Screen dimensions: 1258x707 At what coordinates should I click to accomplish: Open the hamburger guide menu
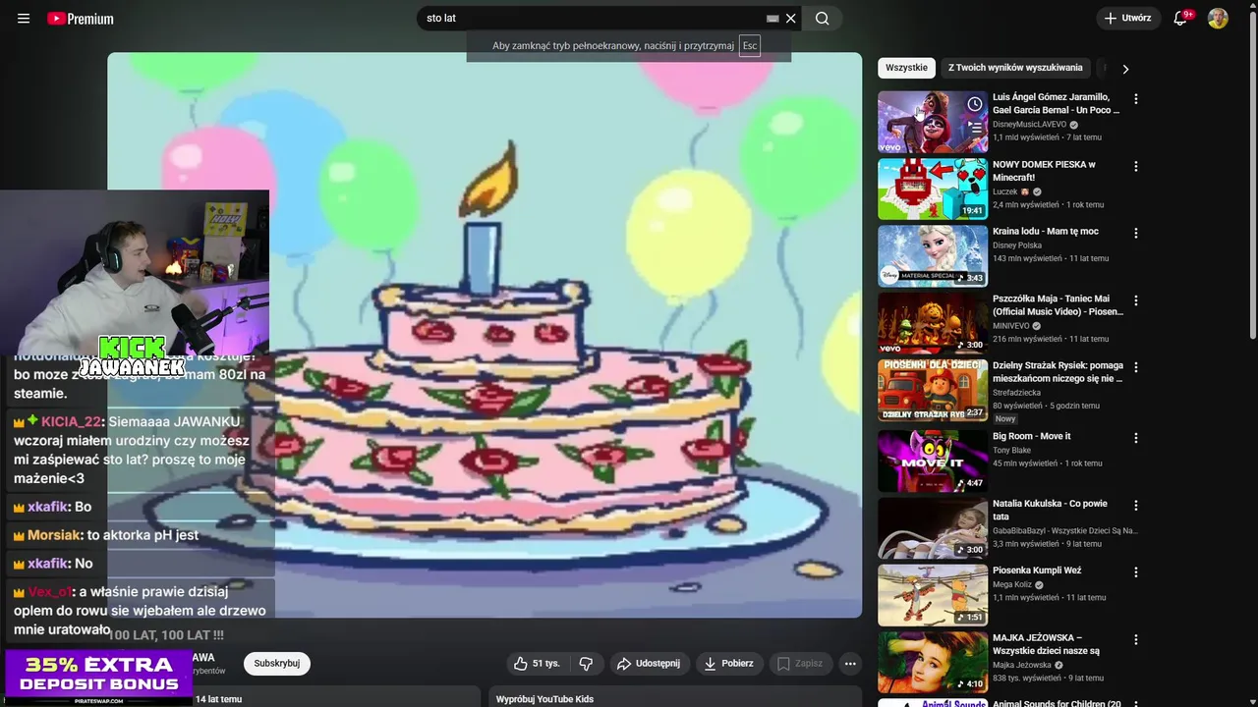24,19
